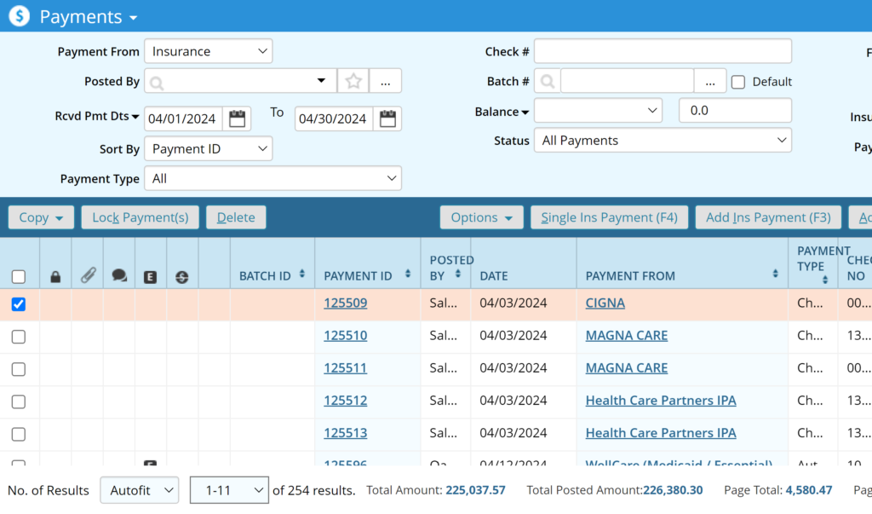This screenshot has width=872, height=514.
Task: Open the Sort By Payment ID dropdown
Action: coord(209,149)
